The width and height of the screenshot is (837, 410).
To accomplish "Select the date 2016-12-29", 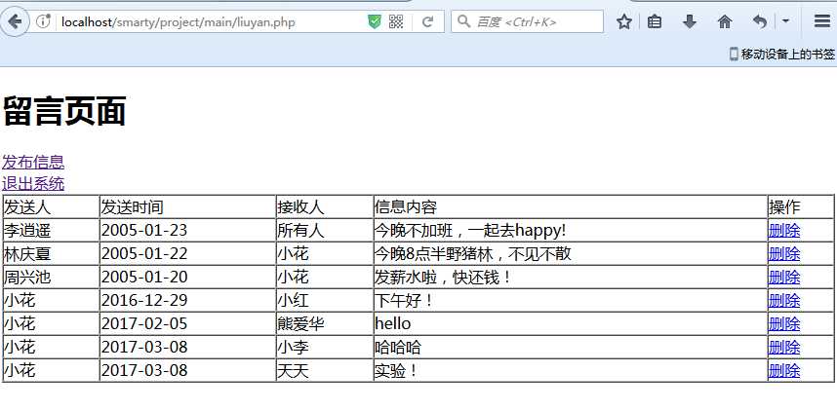I will pos(144,301).
